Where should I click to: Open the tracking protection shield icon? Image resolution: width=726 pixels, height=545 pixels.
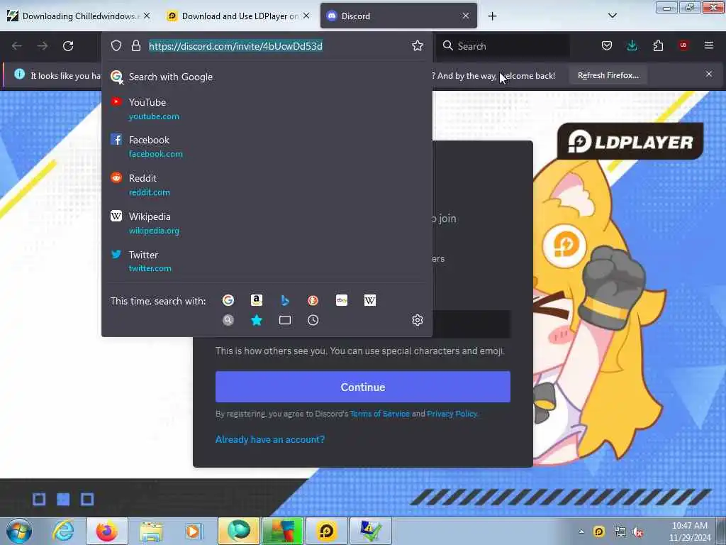coord(116,45)
